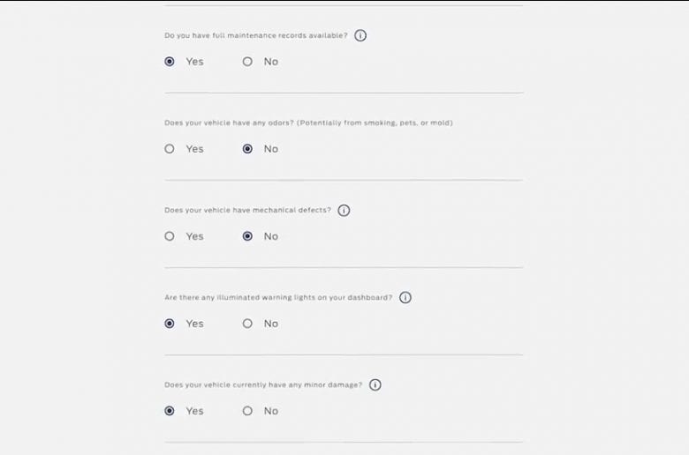Viewport: 689px width, 455px height.
Task: Choose No radio for vehicle odors
Action: pos(247,149)
